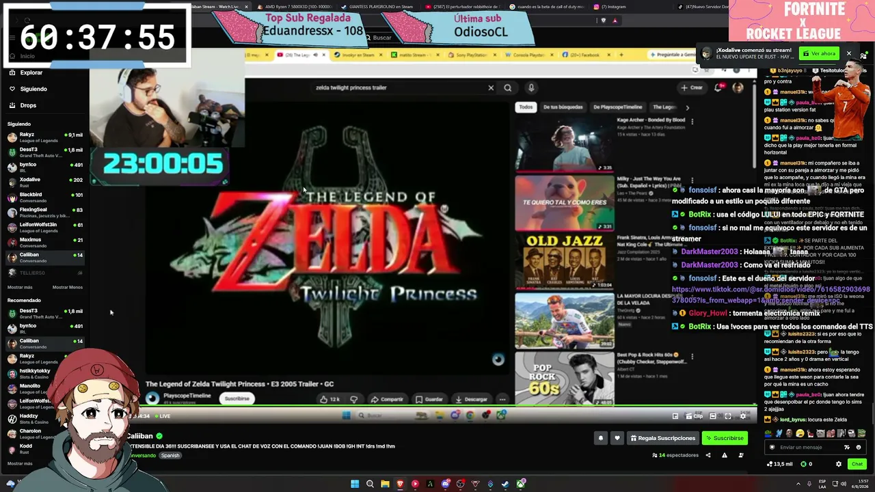
Task: Enter fullscreen on the Kick player
Action: point(728,416)
